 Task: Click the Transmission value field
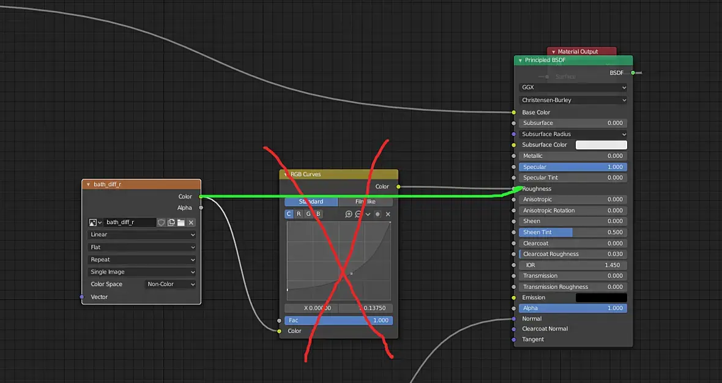click(x=573, y=276)
